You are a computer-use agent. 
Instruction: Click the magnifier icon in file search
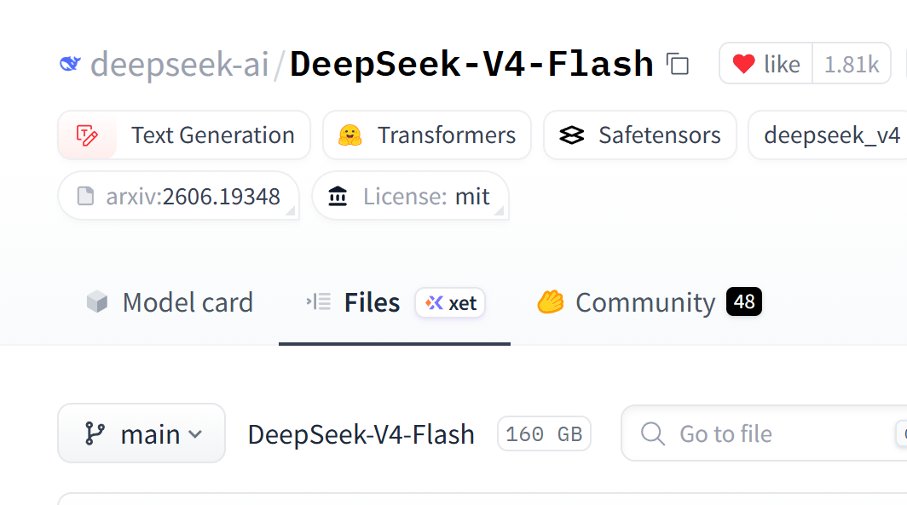[x=652, y=433]
